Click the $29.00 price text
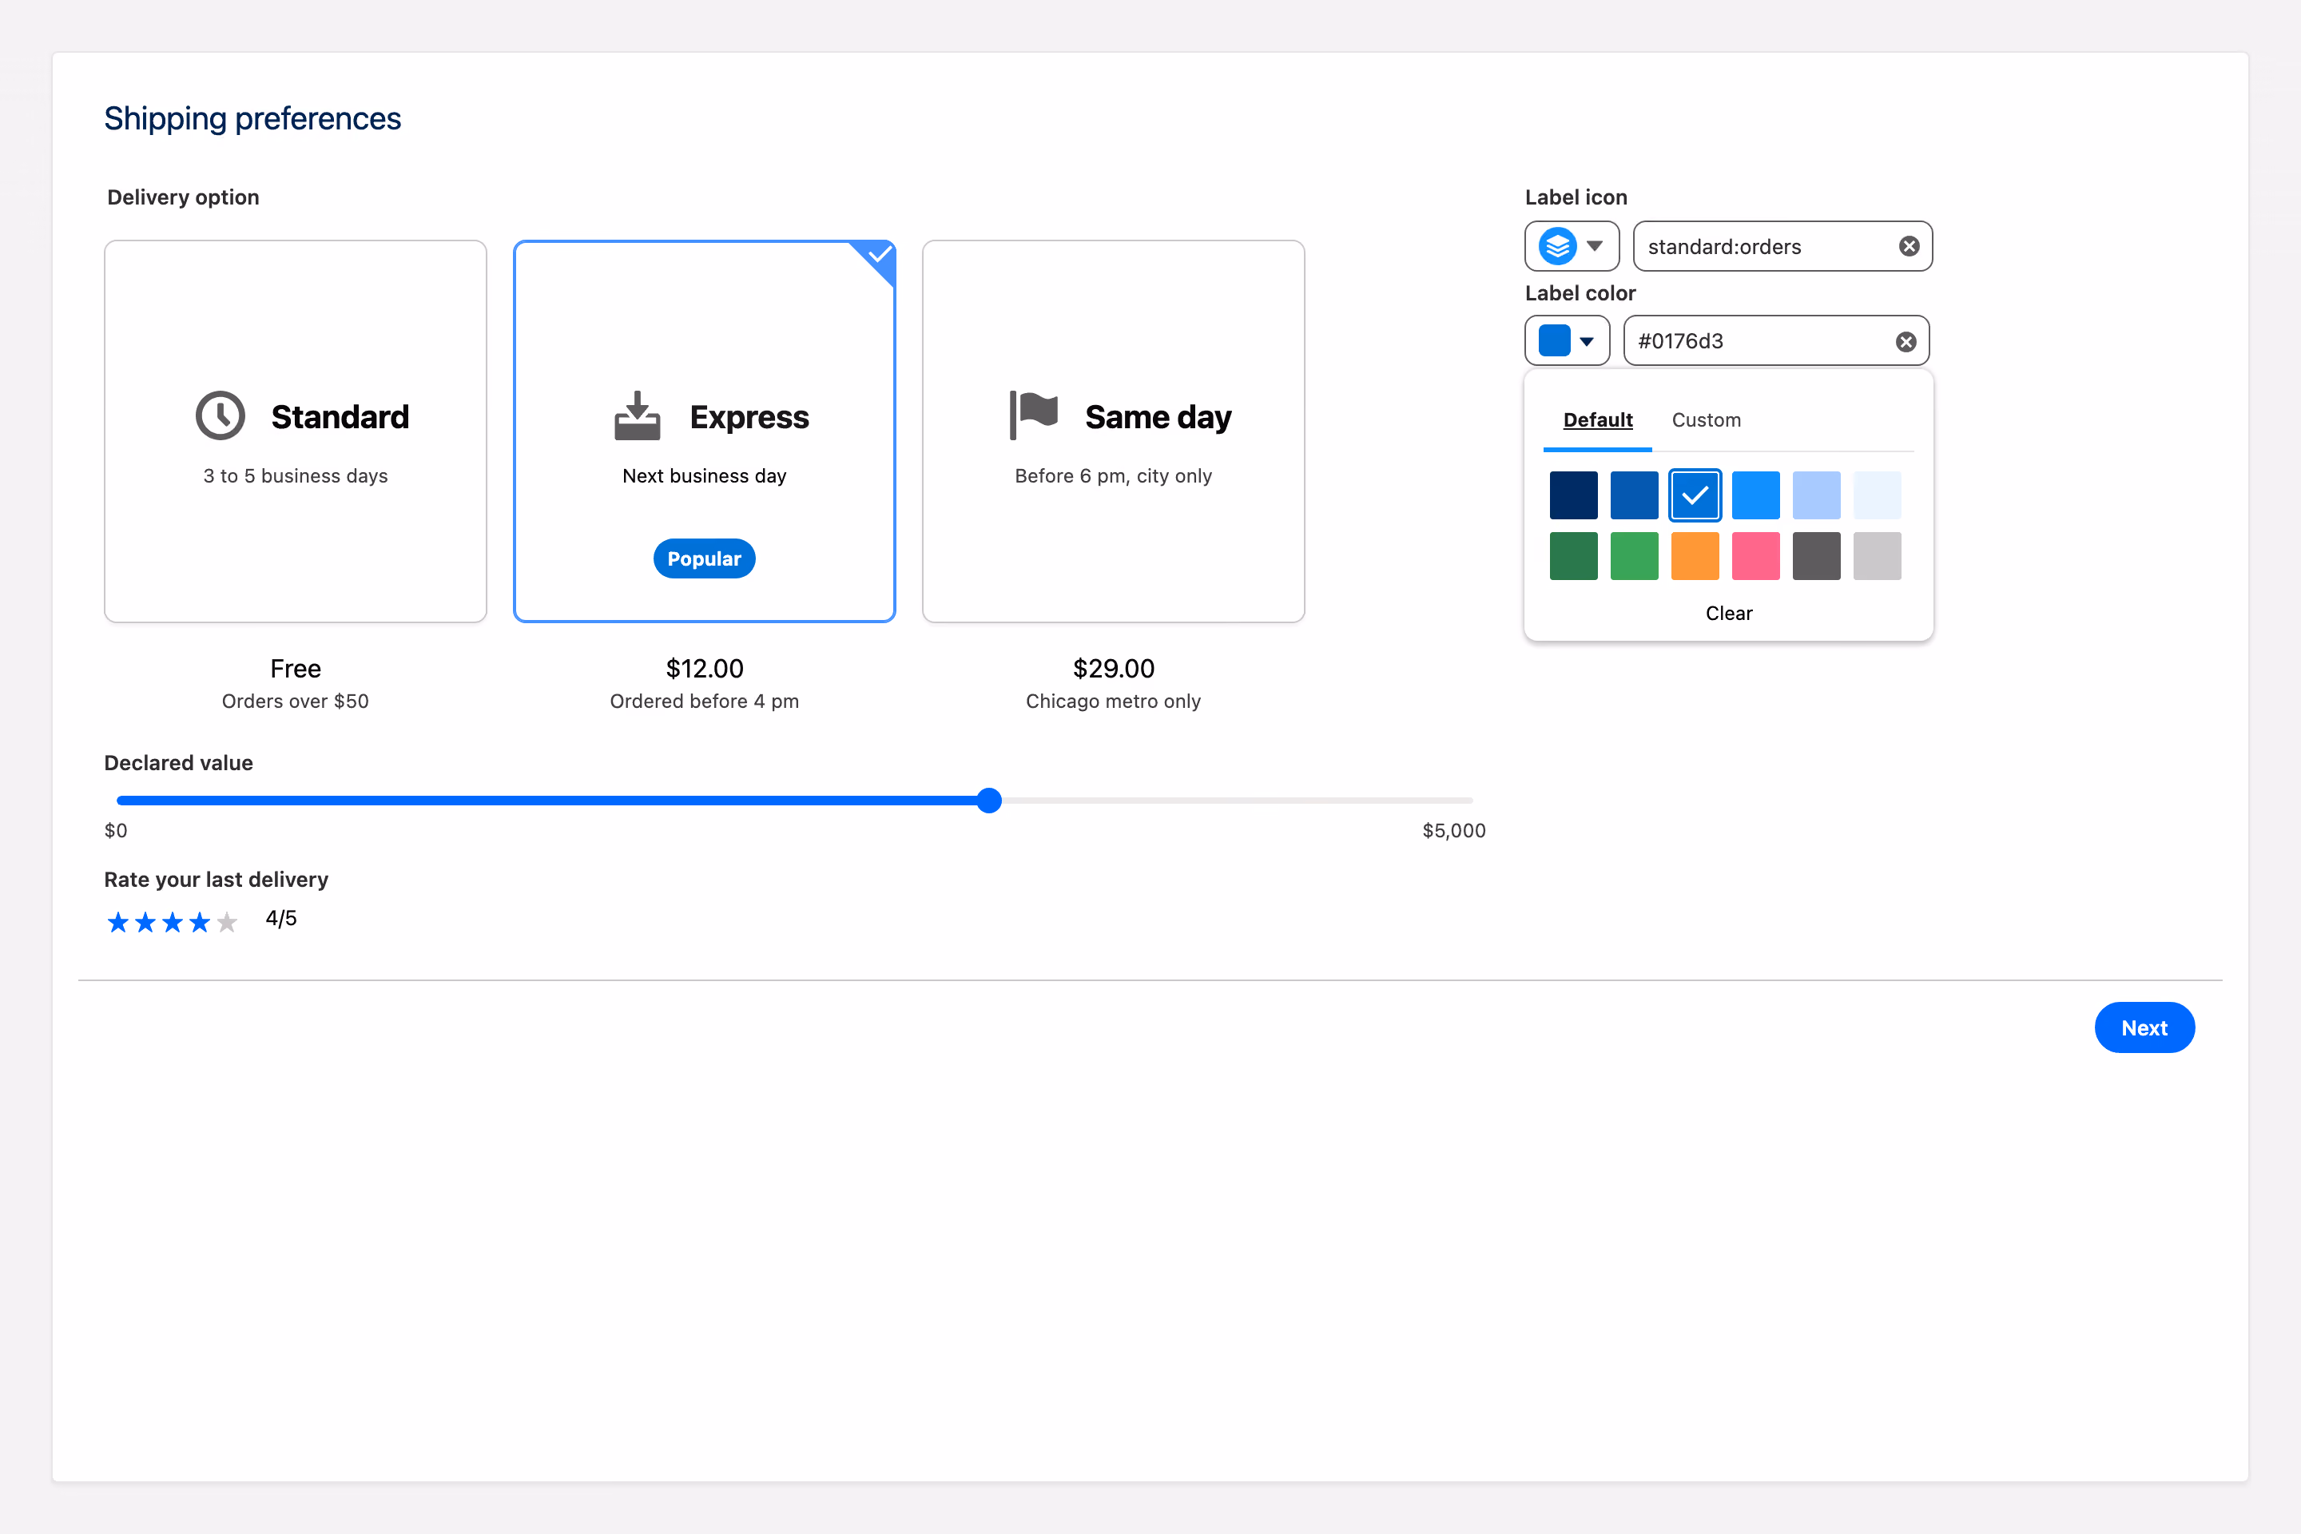 (1113, 668)
